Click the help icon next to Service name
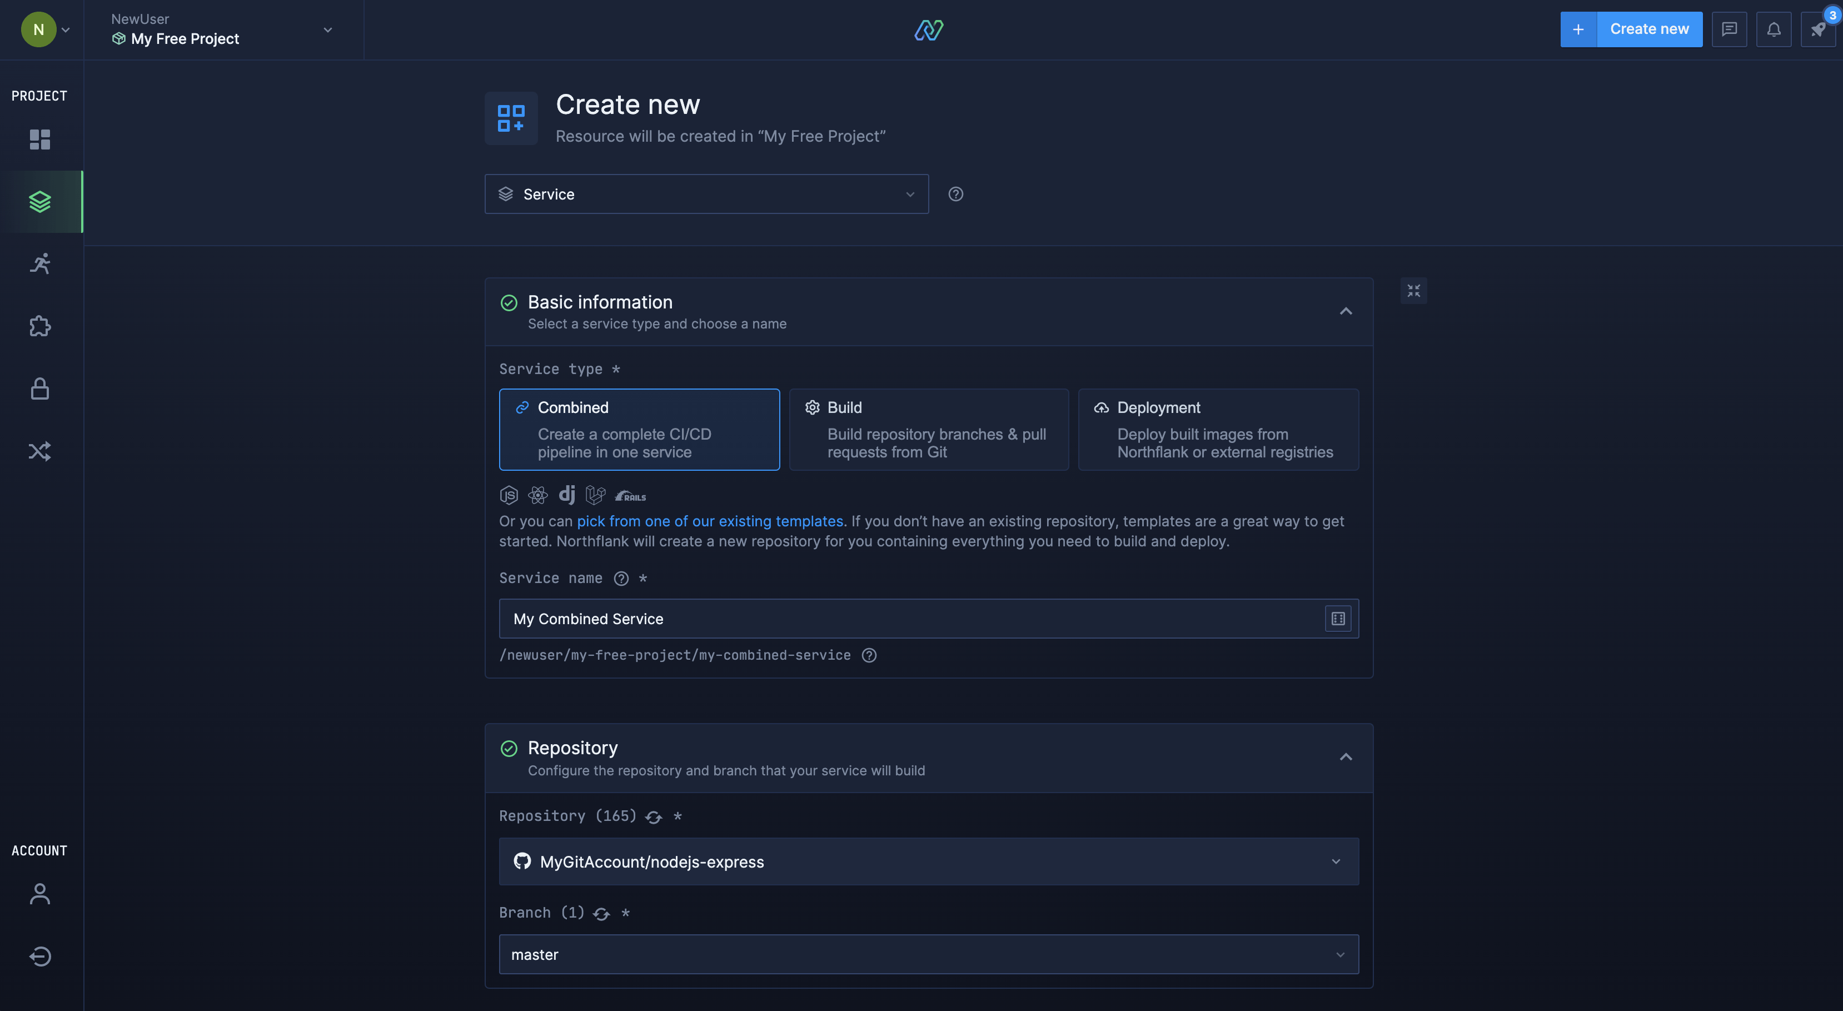The image size is (1843, 1011). click(x=621, y=578)
